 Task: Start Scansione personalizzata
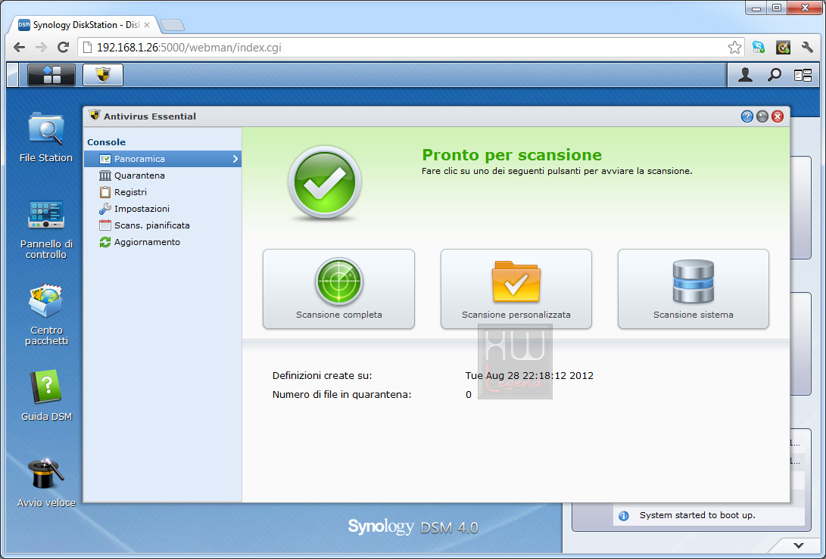(x=516, y=289)
